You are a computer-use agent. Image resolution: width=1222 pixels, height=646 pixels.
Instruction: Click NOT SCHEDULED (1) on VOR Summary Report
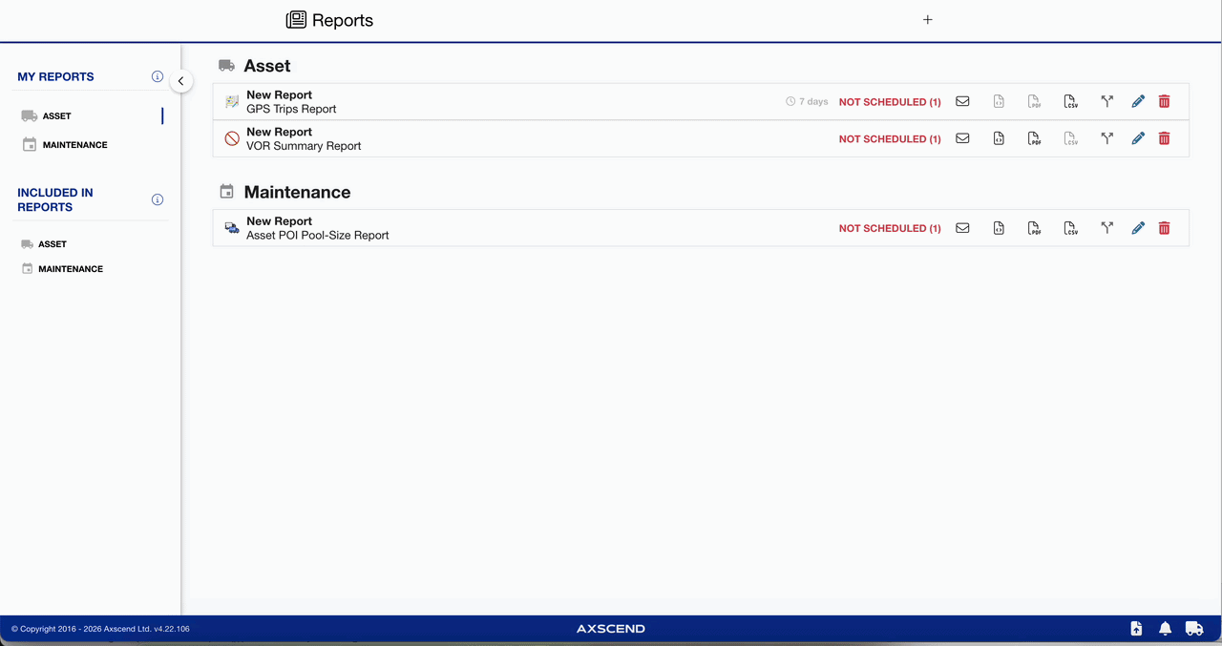(x=889, y=138)
